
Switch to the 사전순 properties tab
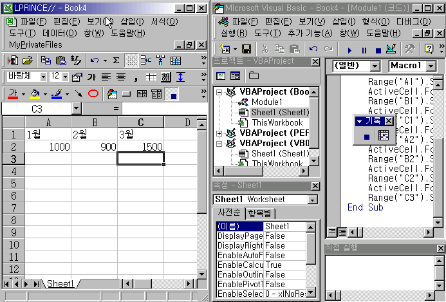coord(229,212)
